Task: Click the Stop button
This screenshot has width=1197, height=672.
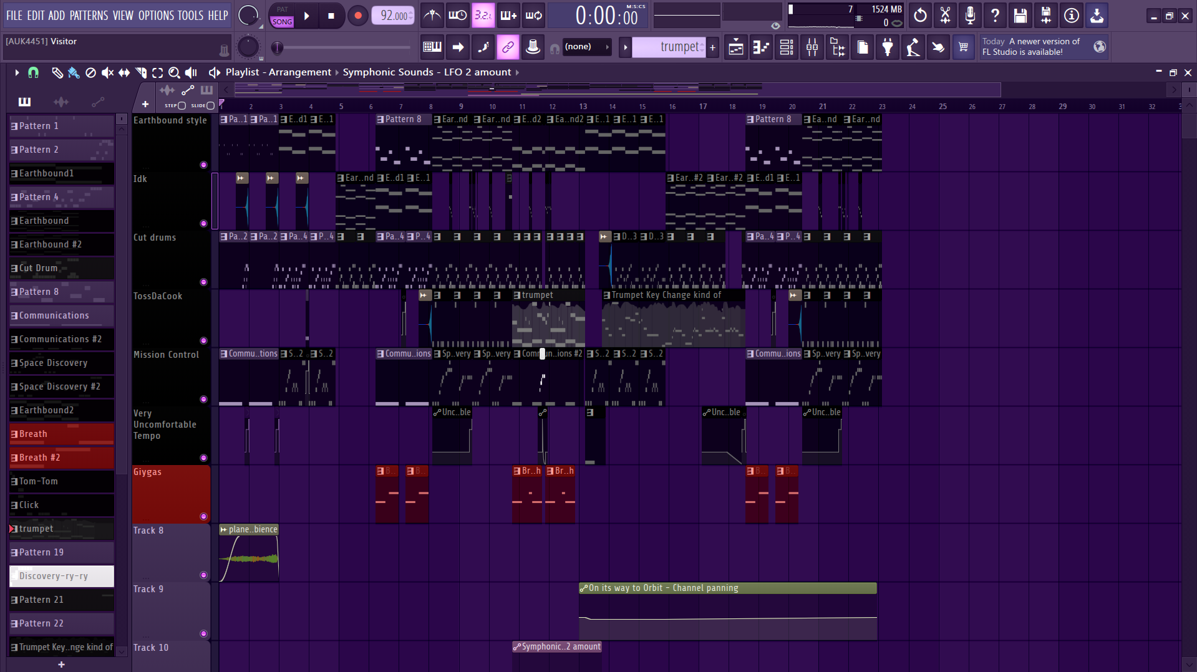Action: 331,16
